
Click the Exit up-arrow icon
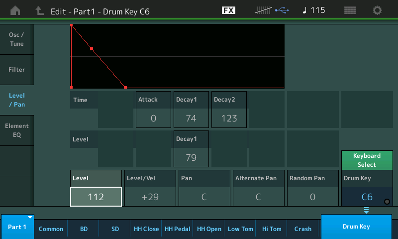(x=39, y=10)
